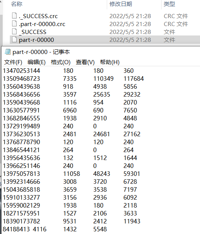Viewport: 200px width, 234px height.
Task: Click value 1644 in Notepad
Action: [130, 158]
